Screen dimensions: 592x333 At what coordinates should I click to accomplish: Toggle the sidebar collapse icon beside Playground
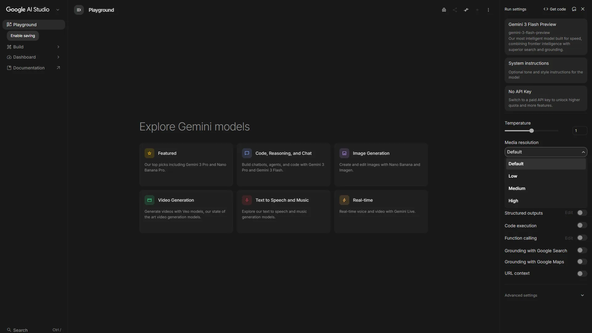click(79, 10)
